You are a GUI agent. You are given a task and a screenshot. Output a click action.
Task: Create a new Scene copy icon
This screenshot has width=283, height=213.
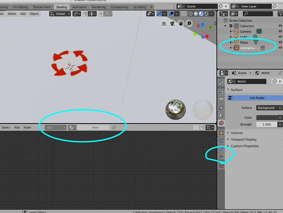pos(220,6)
